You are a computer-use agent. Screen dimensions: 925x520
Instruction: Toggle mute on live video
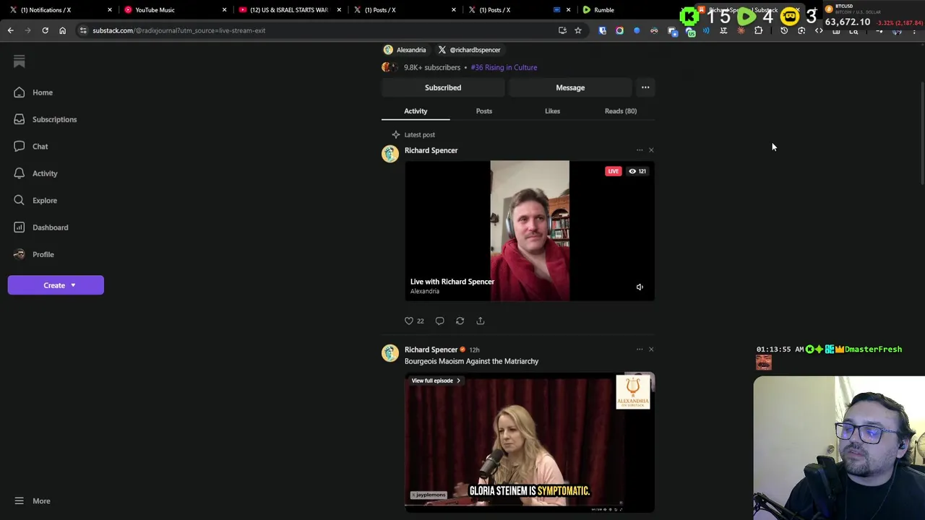(x=640, y=287)
